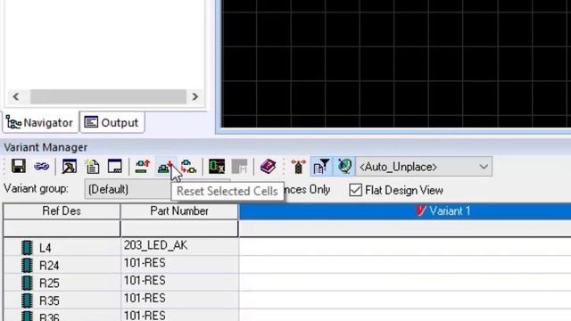Click the chain link icon in toolbar
The width and height of the screenshot is (571, 321).
(x=42, y=167)
